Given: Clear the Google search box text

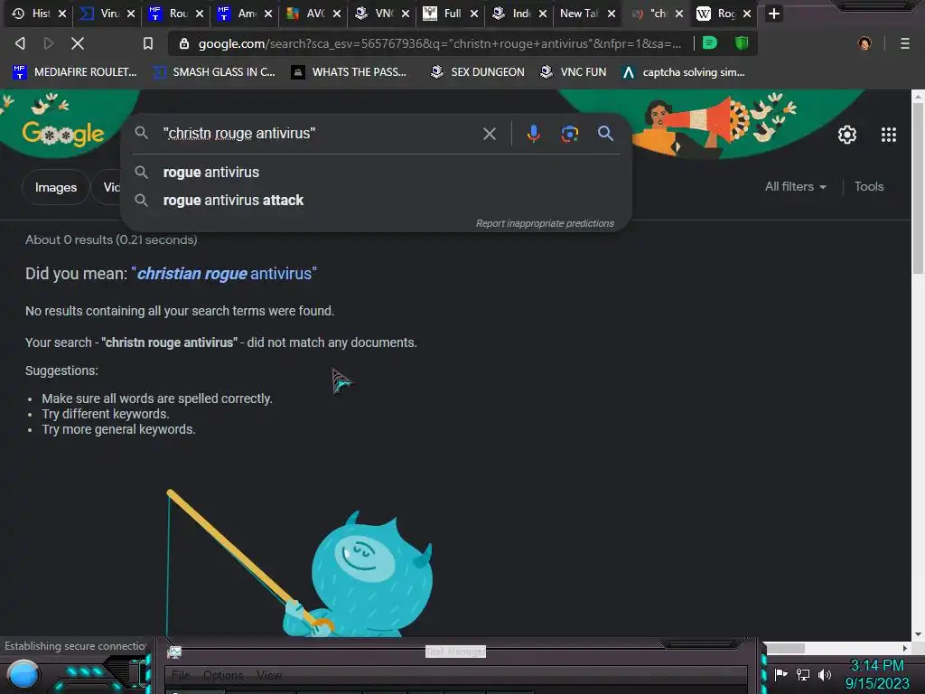Looking at the screenshot, I should [x=489, y=134].
